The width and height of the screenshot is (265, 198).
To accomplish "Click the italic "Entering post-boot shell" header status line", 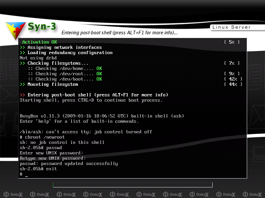I will (120, 32).
